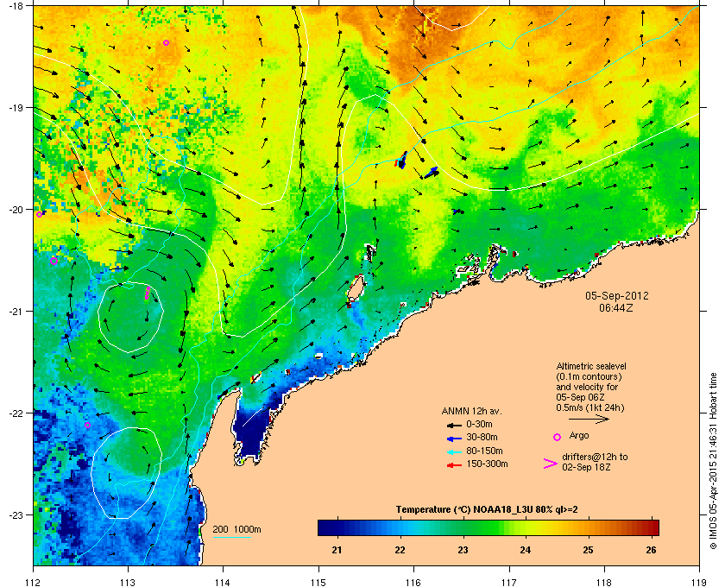Image resolution: width=725 pixels, height=587 pixels.
Task: Click the magenta drifter chevron legend symbol
Action: (551, 464)
